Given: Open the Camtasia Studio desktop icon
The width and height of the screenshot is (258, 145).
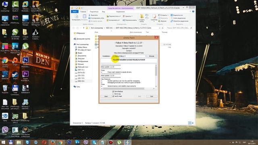Looking at the screenshot, I should 15,6.
